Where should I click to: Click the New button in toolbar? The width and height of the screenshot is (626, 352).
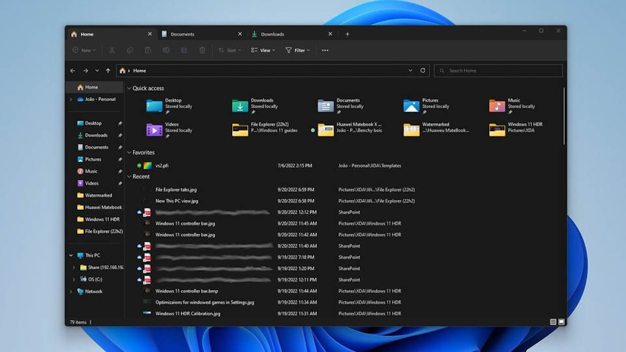pos(84,50)
